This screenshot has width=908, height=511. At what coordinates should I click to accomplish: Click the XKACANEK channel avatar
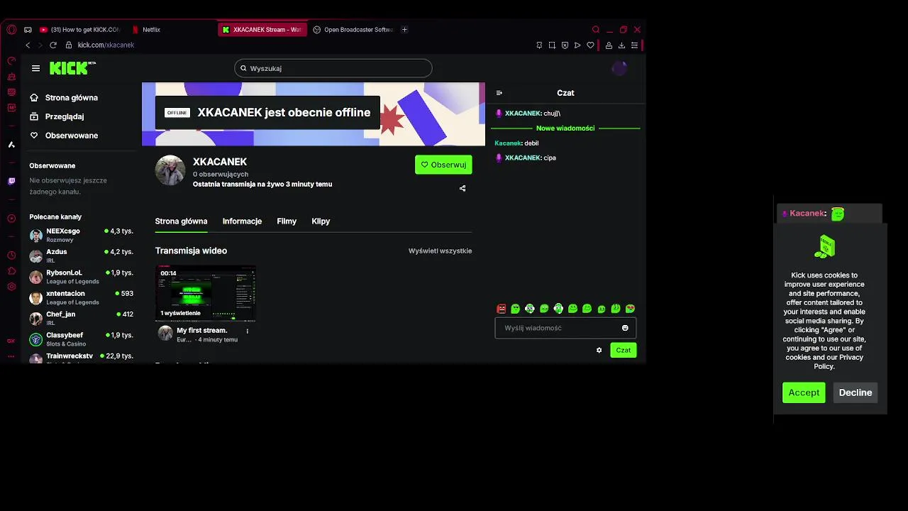170,170
